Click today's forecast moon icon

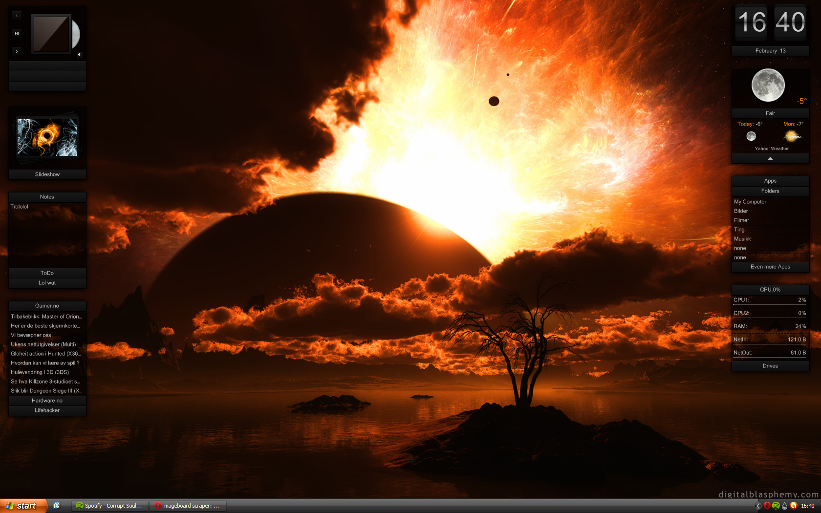click(751, 136)
